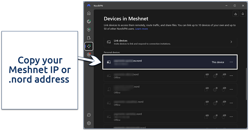This screenshot has height=130, width=249.
Task: Open Settings gear in sidebar
Action: coord(89,123)
